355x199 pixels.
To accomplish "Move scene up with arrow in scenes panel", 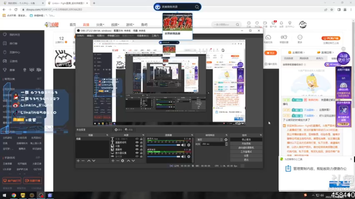I will click(x=89, y=161).
